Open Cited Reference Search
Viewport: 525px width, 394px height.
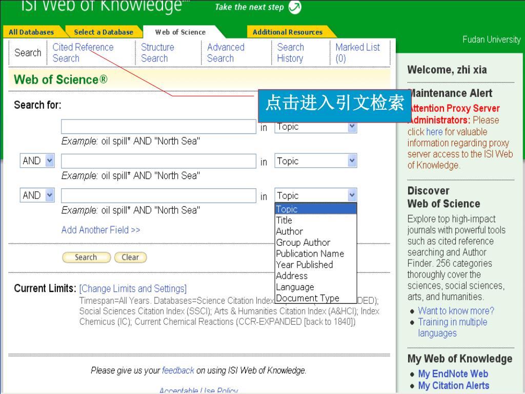click(83, 53)
